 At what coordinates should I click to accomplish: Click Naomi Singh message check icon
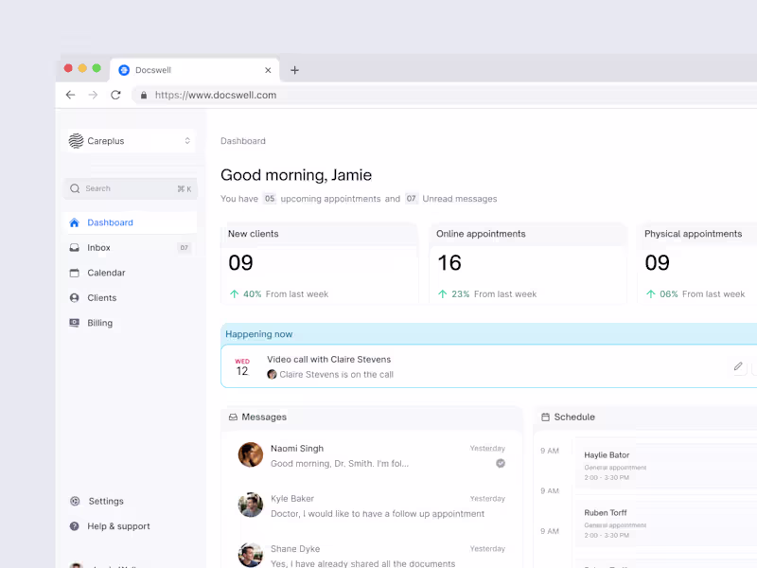tap(501, 463)
